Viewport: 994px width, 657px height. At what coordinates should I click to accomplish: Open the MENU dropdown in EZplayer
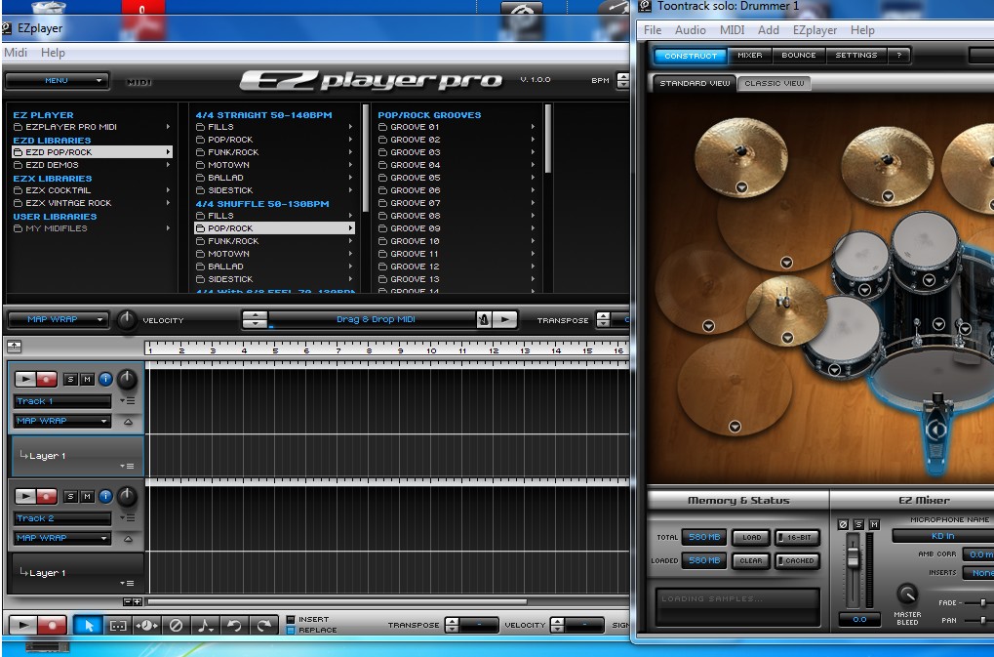click(x=57, y=81)
